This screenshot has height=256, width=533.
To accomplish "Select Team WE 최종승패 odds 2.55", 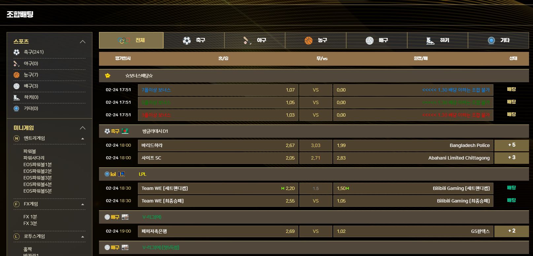I will coord(218,201).
